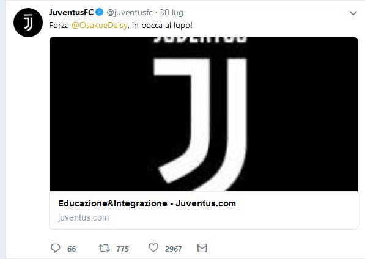This screenshot has width=365, height=259.
Task: Open the JuventusFC round profile avatar
Action: click(x=28, y=23)
